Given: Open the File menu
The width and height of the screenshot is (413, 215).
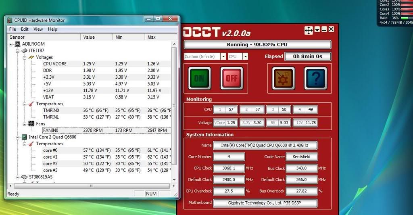Looking at the screenshot, I should pyautogui.click(x=13, y=29).
